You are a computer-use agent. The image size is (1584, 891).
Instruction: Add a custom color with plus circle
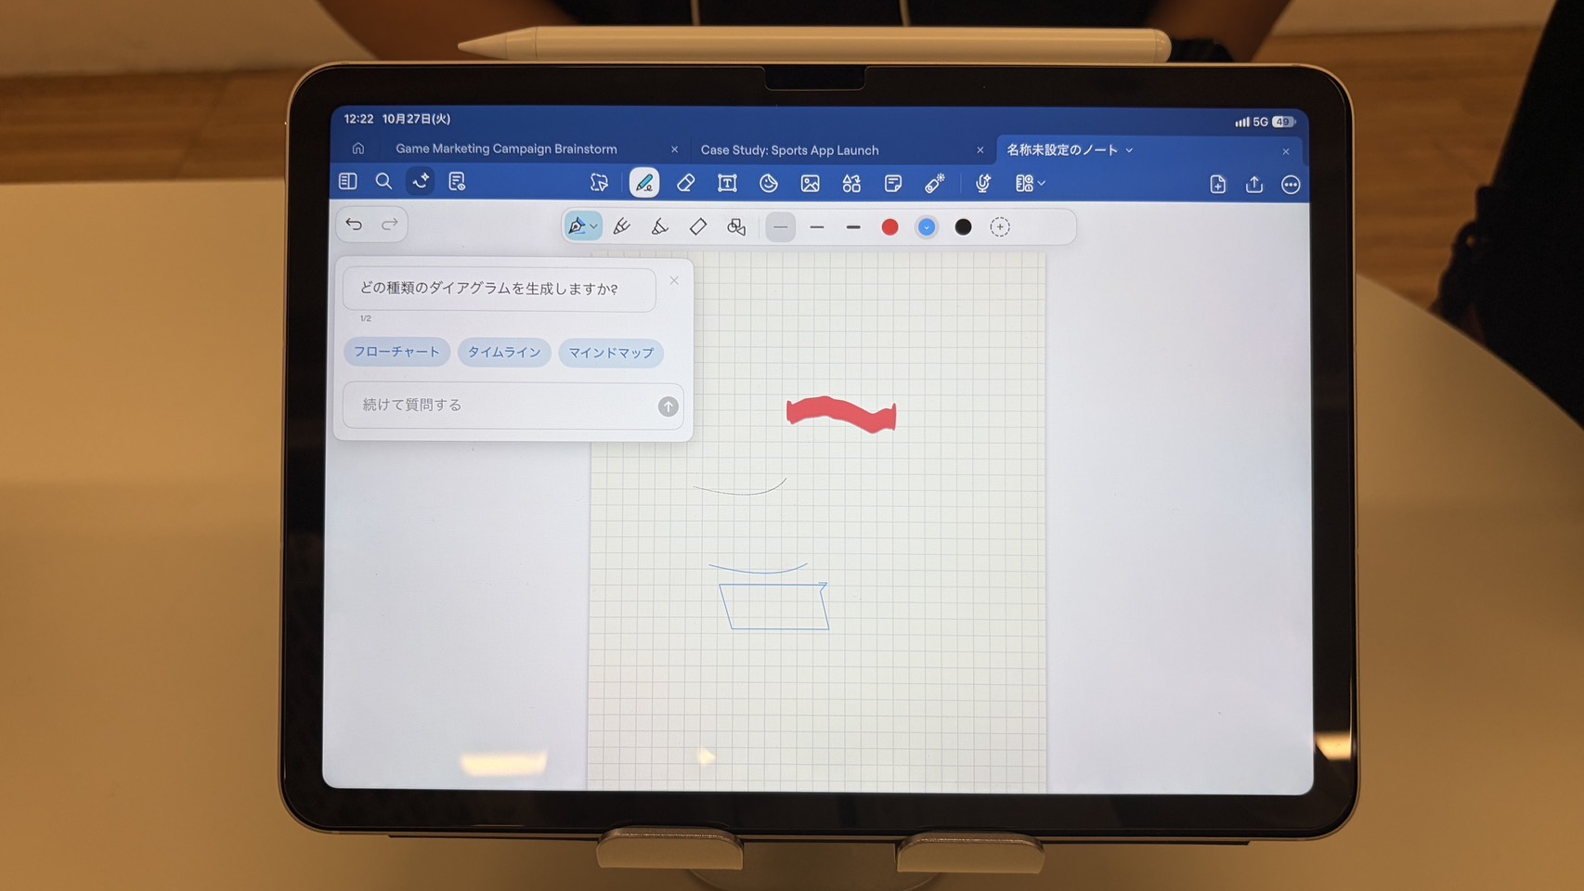(x=1000, y=227)
